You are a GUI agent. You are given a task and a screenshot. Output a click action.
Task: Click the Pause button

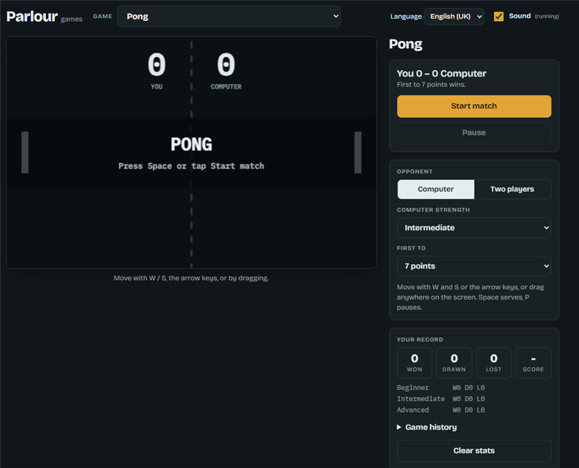[x=474, y=133]
